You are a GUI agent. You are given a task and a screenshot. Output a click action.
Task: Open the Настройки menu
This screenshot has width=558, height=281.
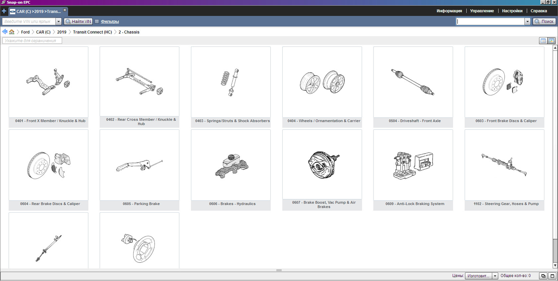[x=512, y=11]
